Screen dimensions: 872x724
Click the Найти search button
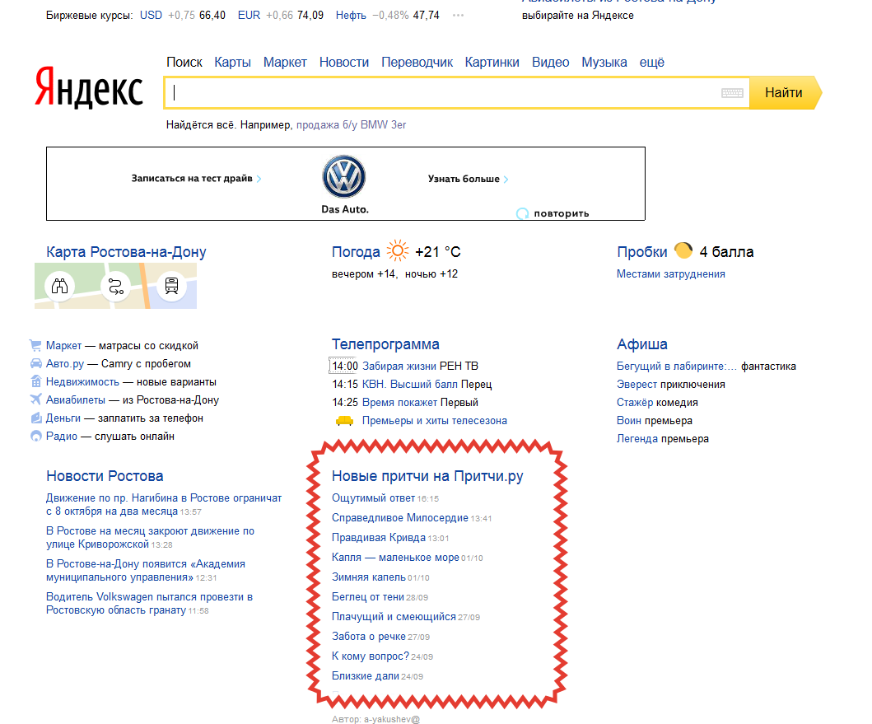click(x=785, y=93)
